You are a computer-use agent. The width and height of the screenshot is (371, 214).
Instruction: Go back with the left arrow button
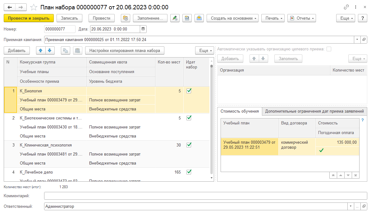pos(10,7)
